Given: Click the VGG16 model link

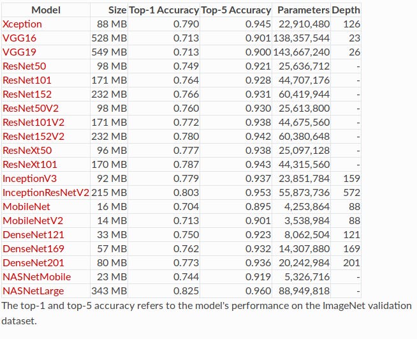Looking at the screenshot, I should pos(19,38).
